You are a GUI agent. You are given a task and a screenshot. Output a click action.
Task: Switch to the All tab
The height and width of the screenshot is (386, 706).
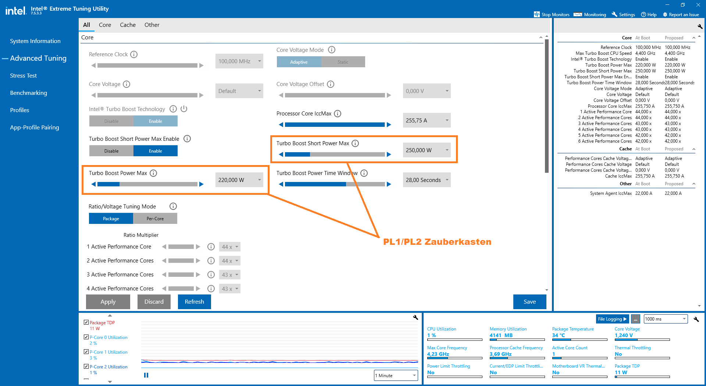point(86,25)
